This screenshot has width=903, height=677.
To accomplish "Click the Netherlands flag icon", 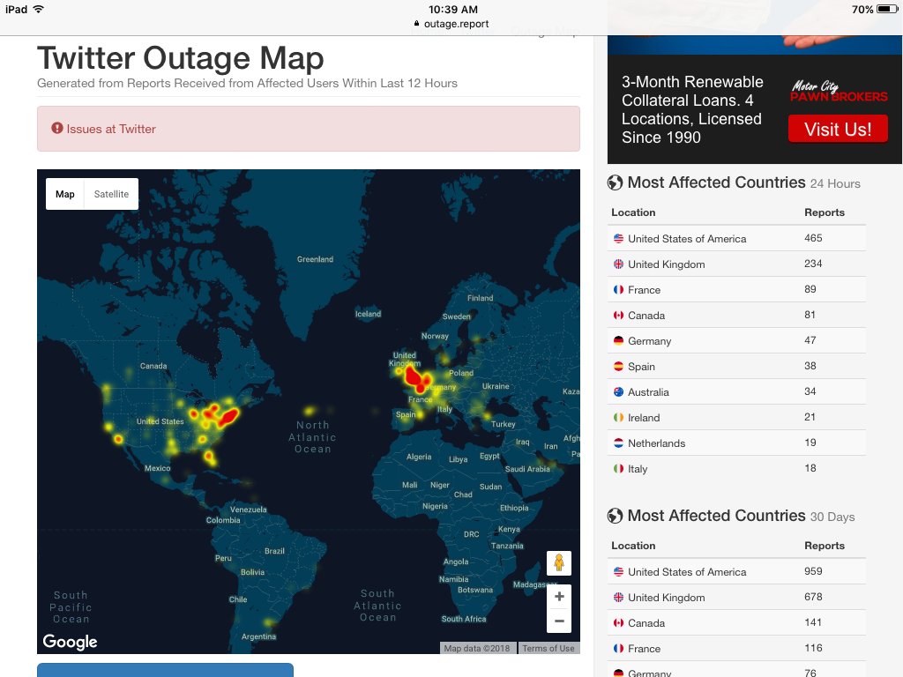I will (618, 443).
